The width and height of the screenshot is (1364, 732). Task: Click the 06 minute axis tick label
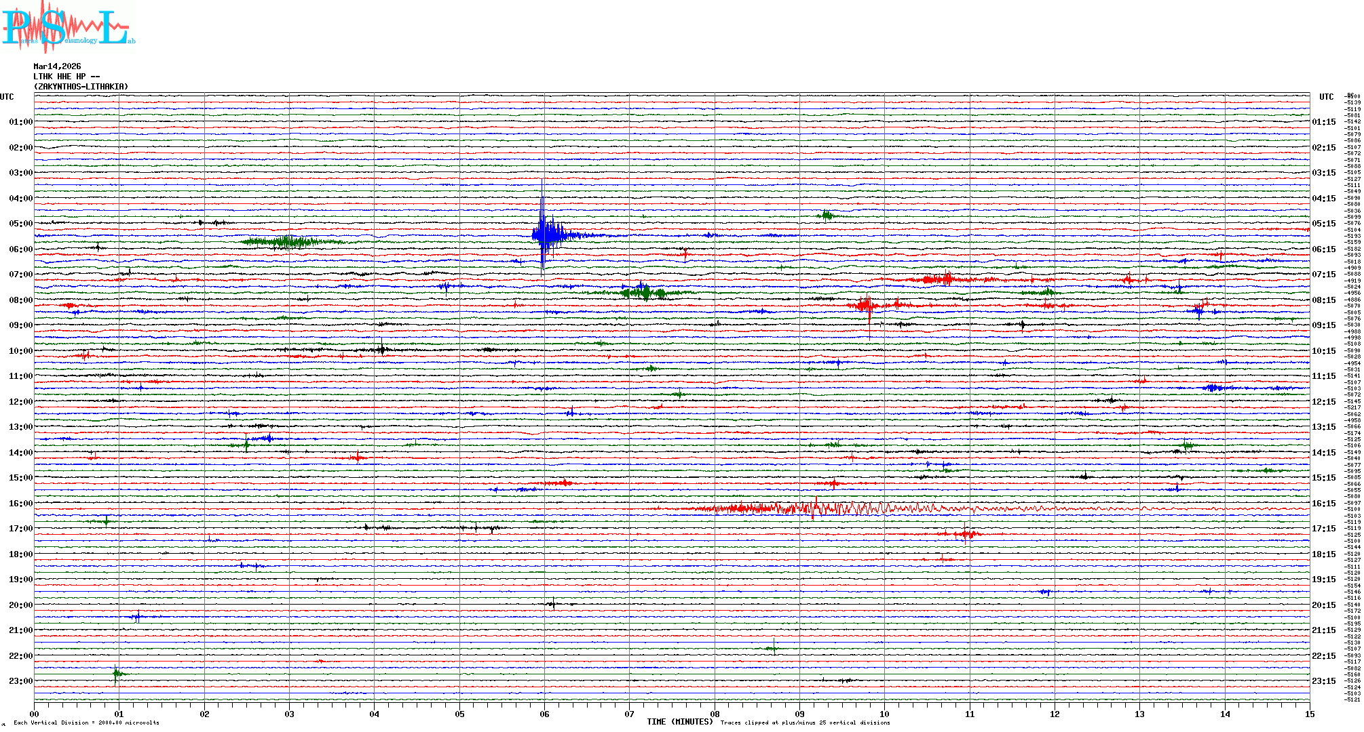[544, 714]
